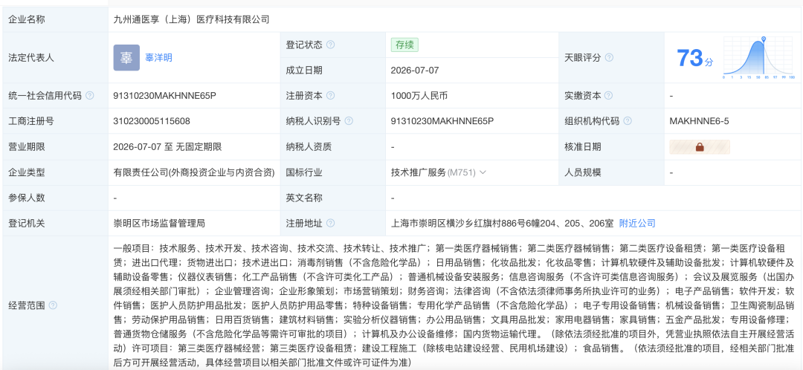The height and width of the screenshot is (370, 803).
Task: Open the 73分 天眼评分 score
Action: [x=694, y=58]
